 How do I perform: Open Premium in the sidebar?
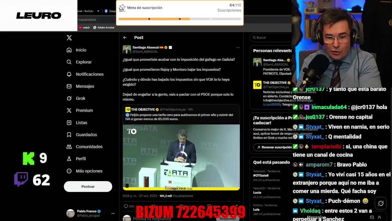point(80,110)
